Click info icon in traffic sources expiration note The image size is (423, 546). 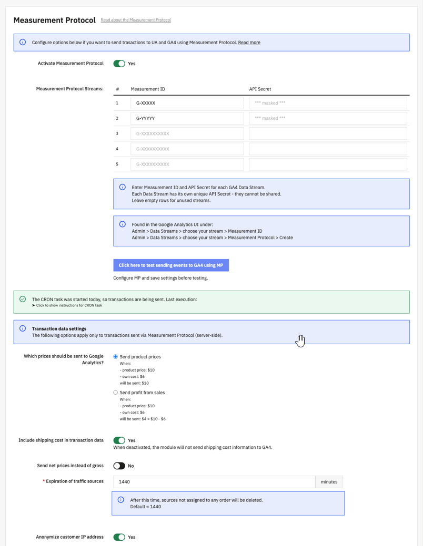pos(120,500)
